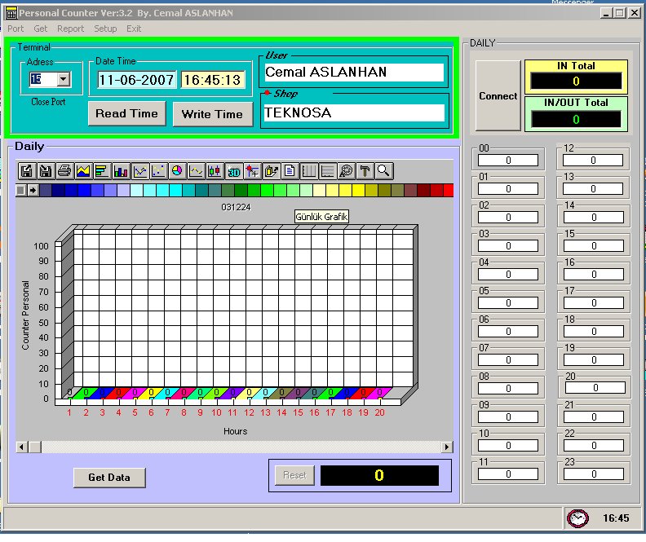Switch the graph to area chart

[83, 171]
